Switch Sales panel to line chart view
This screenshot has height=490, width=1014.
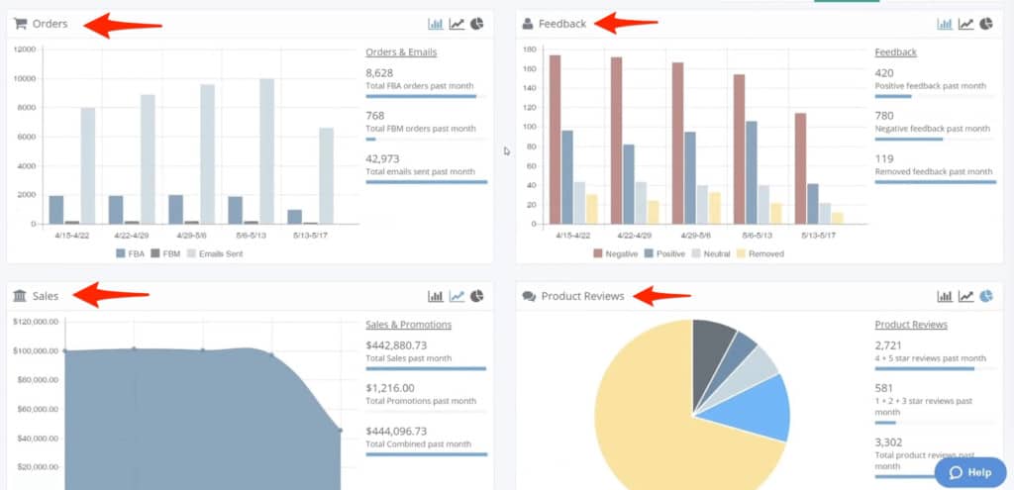click(456, 296)
